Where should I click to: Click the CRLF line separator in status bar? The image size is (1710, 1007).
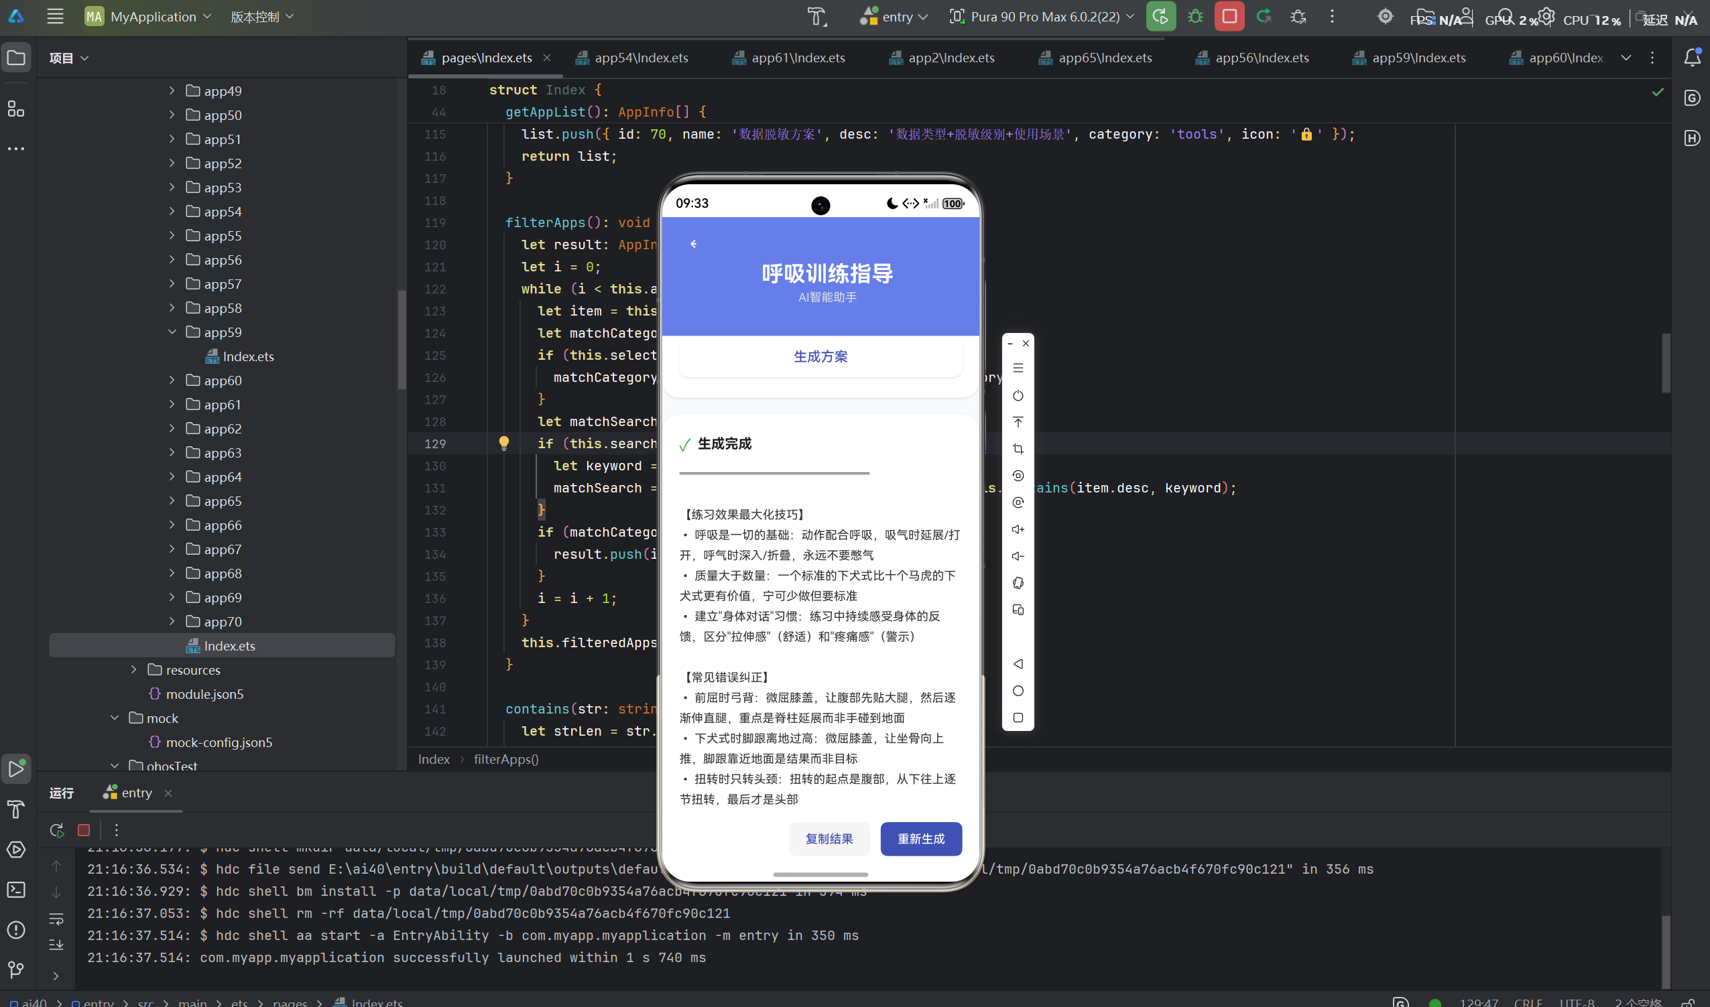click(x=1528, y=1002)
